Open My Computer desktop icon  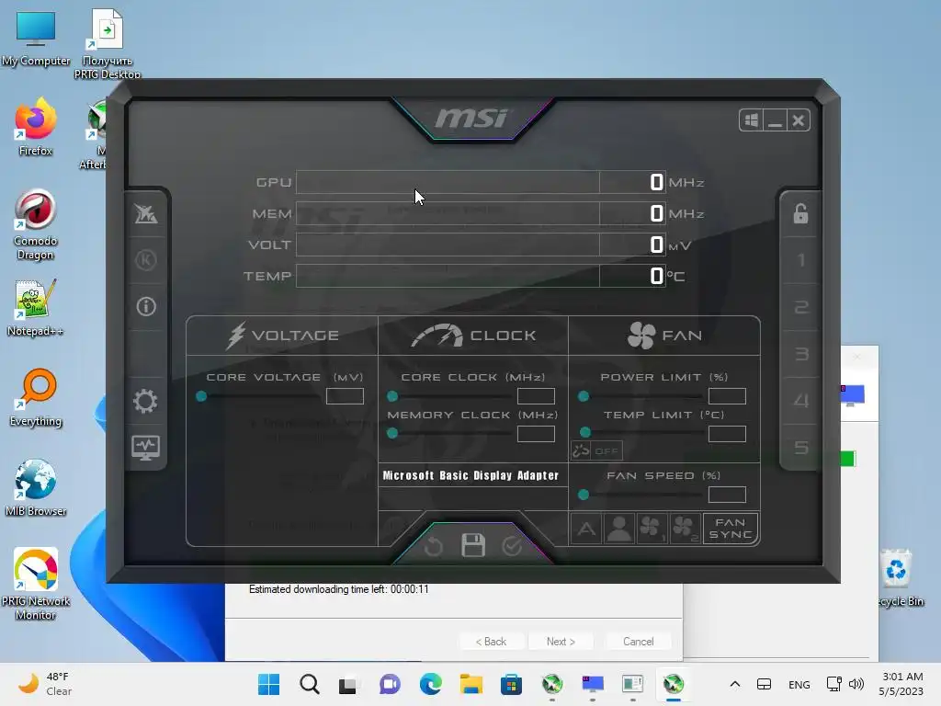(x=36, y=39)
